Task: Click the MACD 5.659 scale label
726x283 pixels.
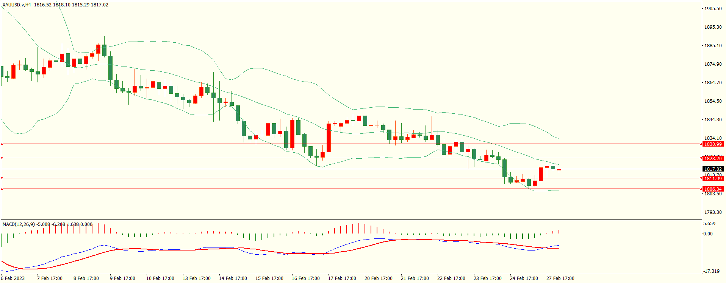Action: pos(709,224)
